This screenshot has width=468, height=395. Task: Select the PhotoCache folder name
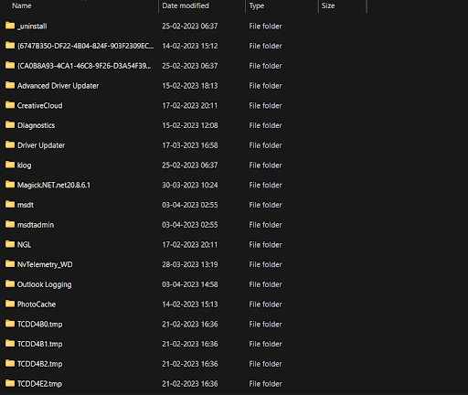37,304
